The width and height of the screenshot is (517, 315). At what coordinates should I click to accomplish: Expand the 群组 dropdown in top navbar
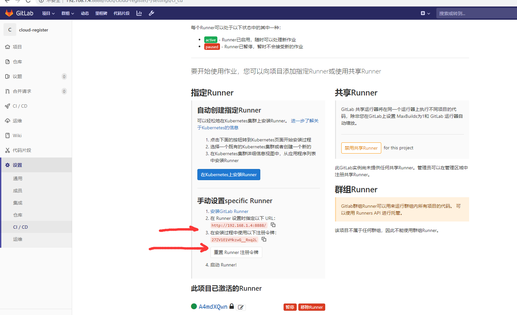point(68,13)
